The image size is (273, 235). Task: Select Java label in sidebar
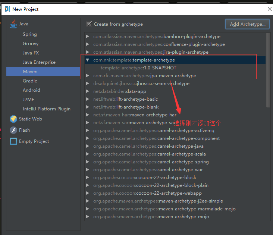click(23, 24)
